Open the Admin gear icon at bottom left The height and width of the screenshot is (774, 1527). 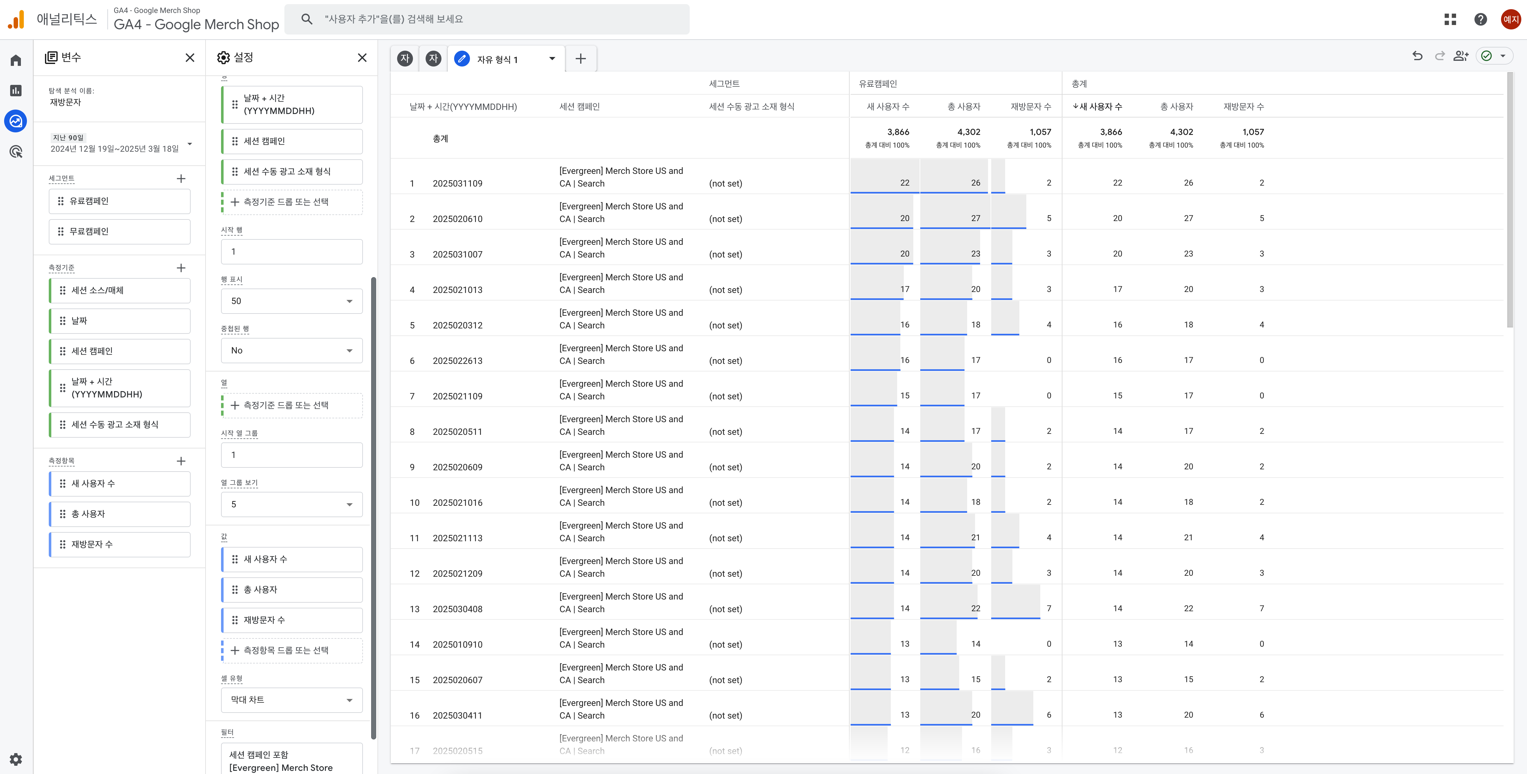click(16, 759)
